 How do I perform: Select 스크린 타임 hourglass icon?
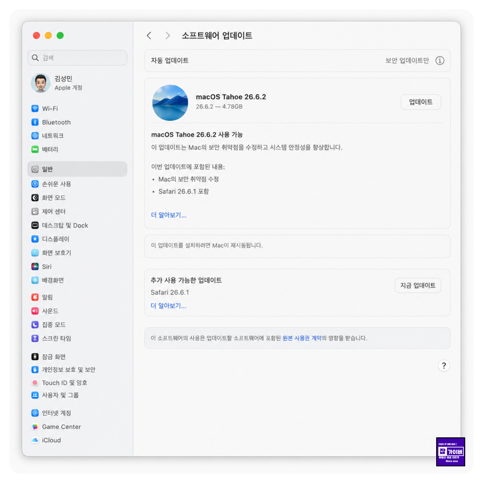click(35, 338)
